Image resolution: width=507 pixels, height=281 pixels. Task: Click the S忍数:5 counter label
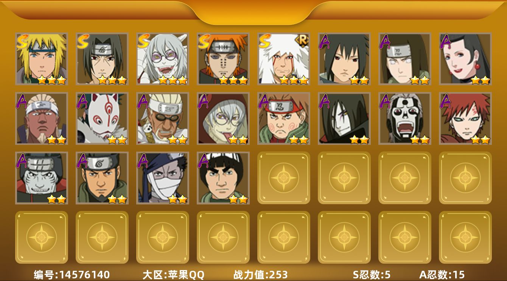point(372,275)
